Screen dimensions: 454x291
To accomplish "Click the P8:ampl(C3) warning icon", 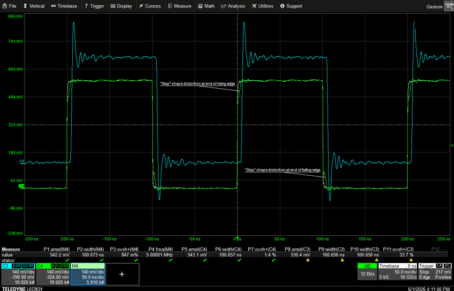I will pyautogui.click(x=308, y=260).
